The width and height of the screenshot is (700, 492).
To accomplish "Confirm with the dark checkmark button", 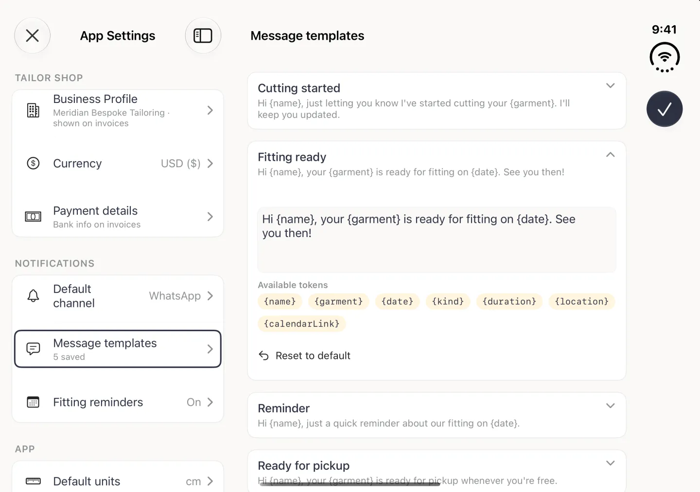I will pyautogui.click(x=665, y=109).
